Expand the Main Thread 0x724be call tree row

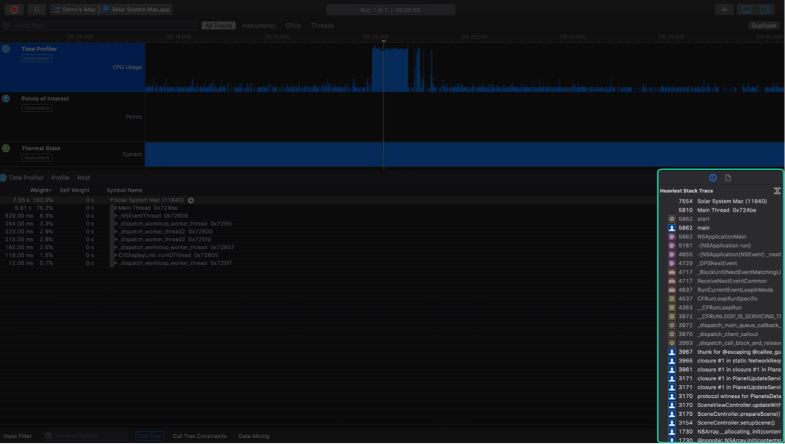[116, 208]
